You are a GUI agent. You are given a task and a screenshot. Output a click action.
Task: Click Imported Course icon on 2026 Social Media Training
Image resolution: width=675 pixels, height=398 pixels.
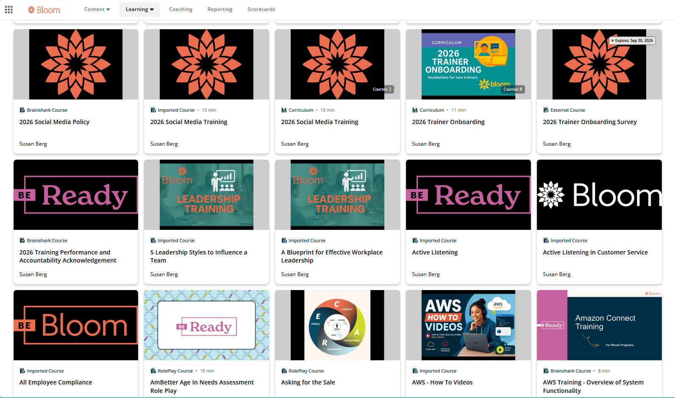click(x=153, y=110)
